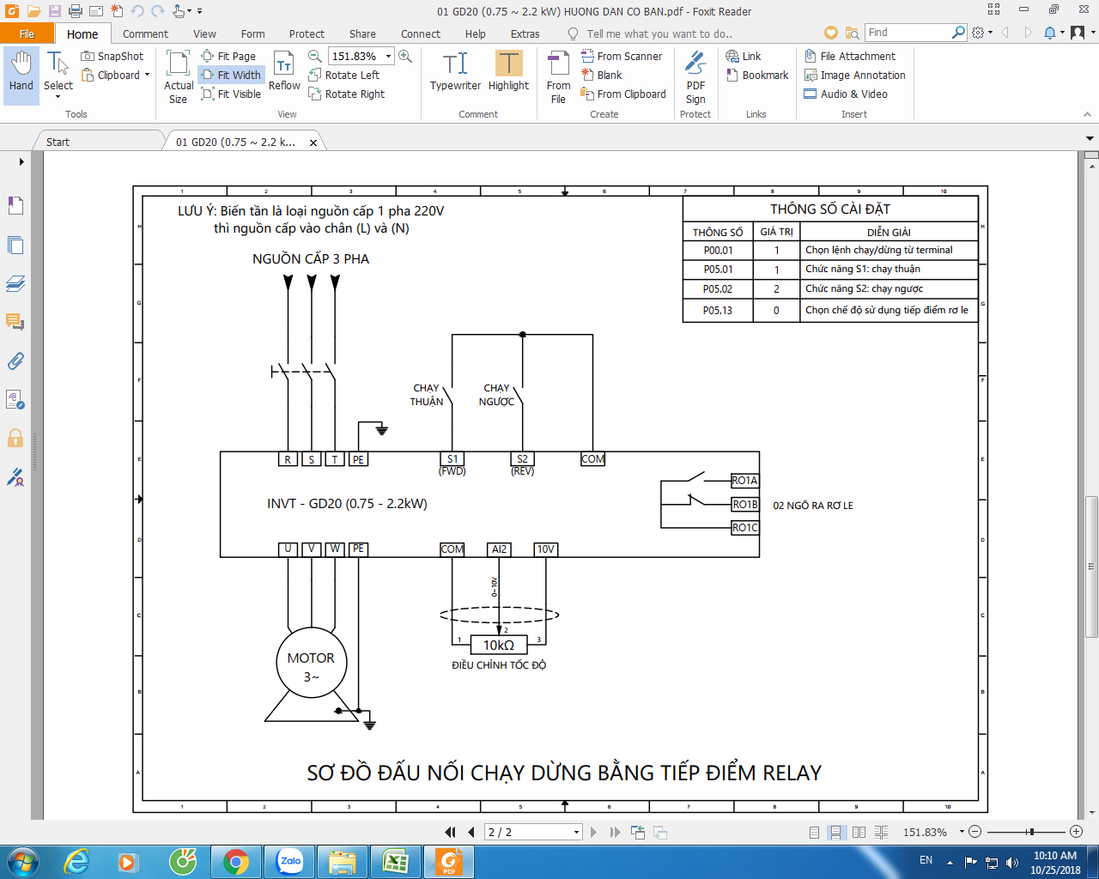Click the Reflow icon

(284, 72)
